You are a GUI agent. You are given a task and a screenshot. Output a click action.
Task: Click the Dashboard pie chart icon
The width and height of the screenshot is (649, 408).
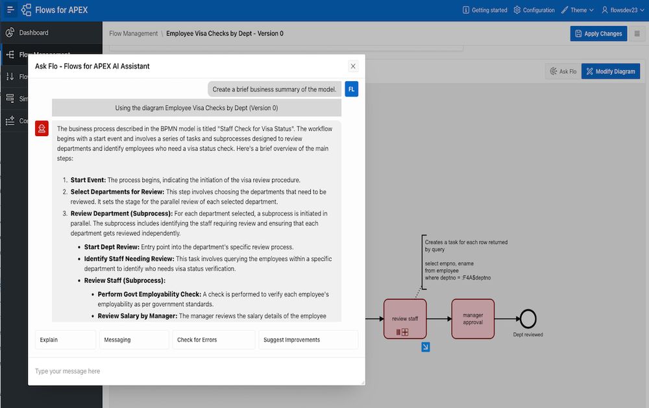10,32
